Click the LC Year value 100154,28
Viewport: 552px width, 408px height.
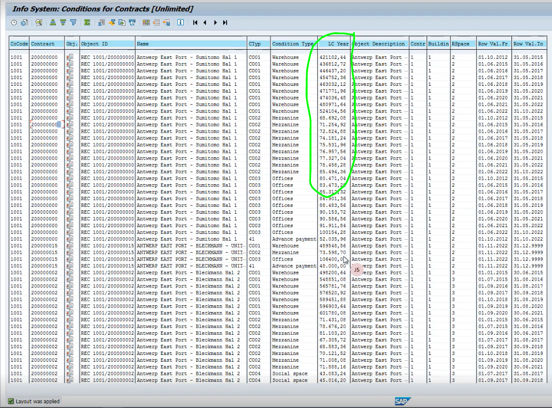[x=333, y=232]
